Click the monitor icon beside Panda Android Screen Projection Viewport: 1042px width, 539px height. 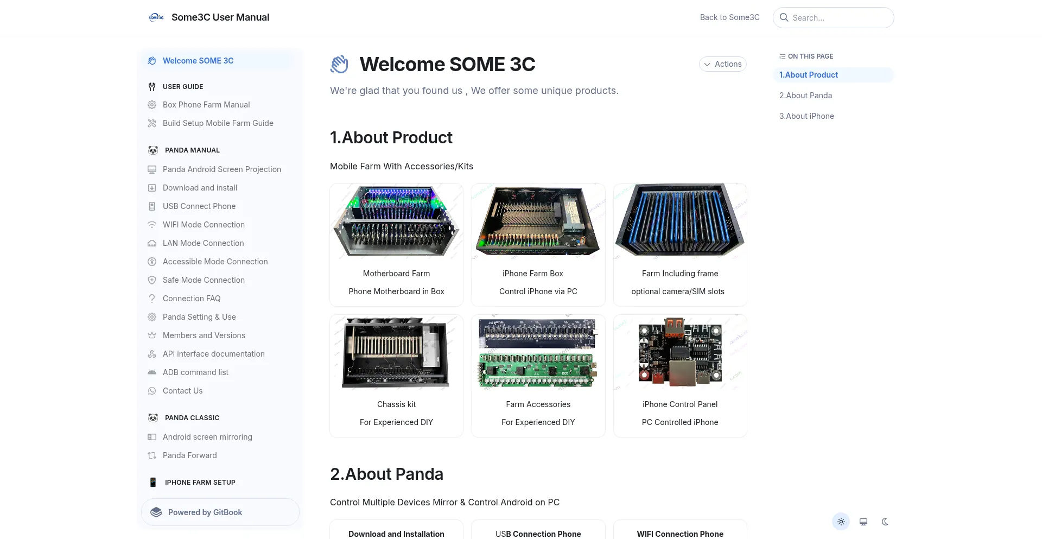coord(152,169)
